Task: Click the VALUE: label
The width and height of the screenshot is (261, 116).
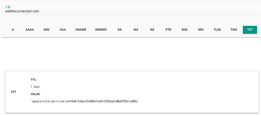Action: pyautogui.click(x=35, y=94)
